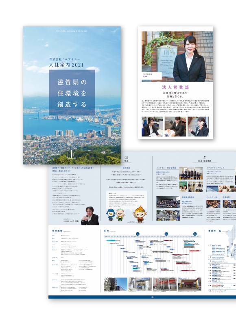Screen dimensions: 236x325
Task: Click 株式会社エルアイシー on the cover
Action: 65,59
